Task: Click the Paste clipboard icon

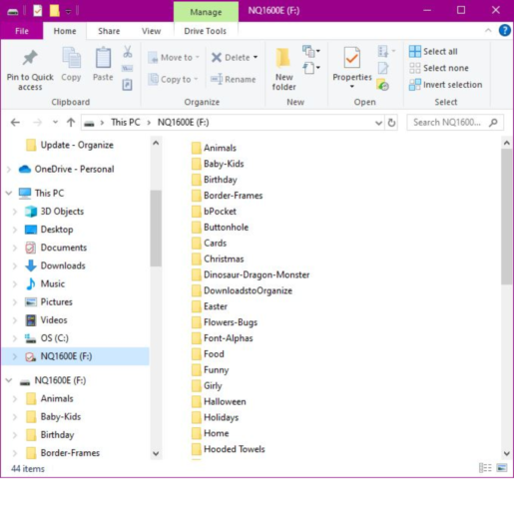Action: coord(103,58)
